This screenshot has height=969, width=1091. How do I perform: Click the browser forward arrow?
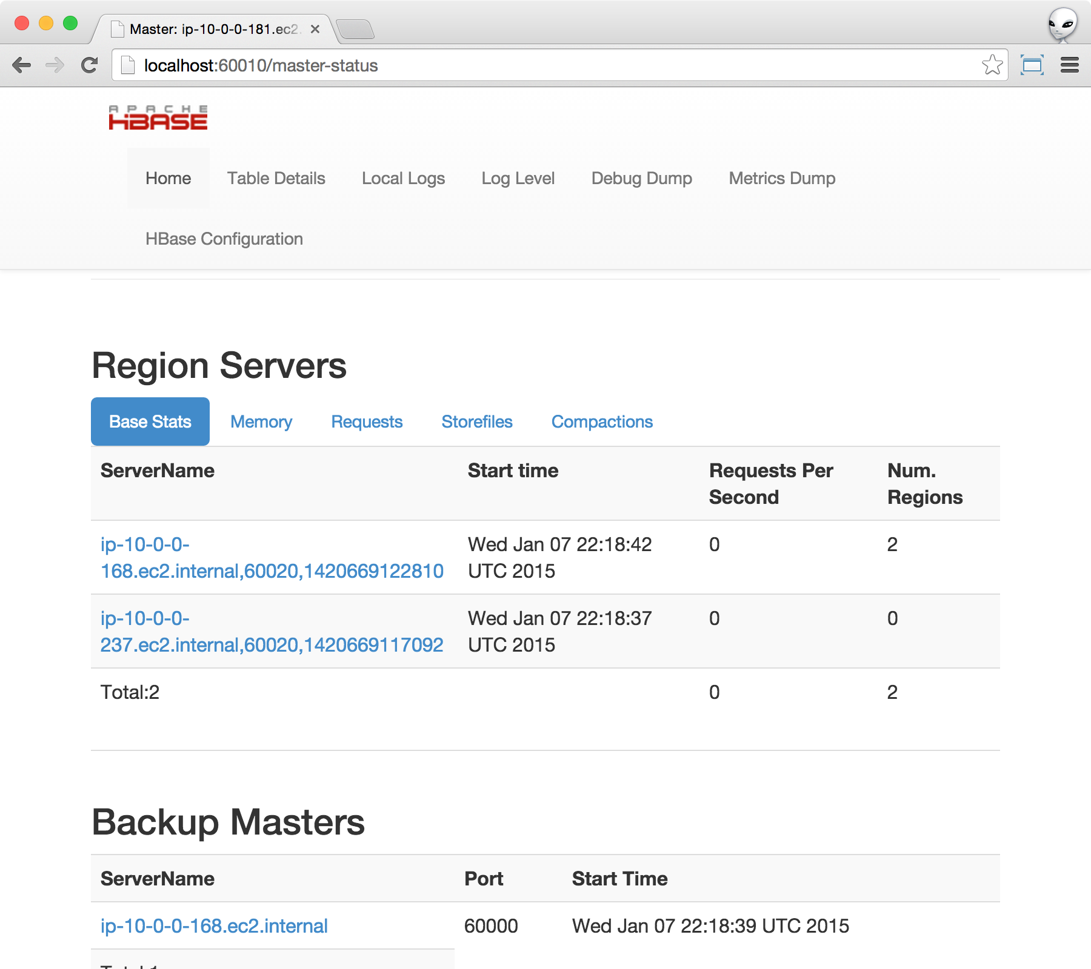[55, 65]
